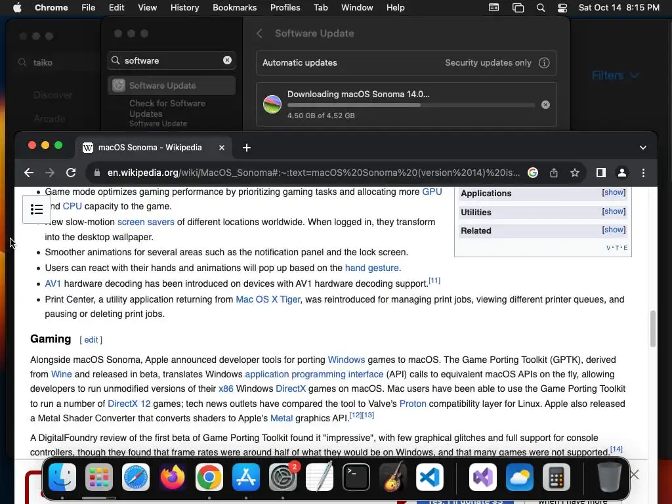Click Chrome's forward navigation arrow
Image resolution: width=672 pixels, height=504 pixels.
pos(50,173)
